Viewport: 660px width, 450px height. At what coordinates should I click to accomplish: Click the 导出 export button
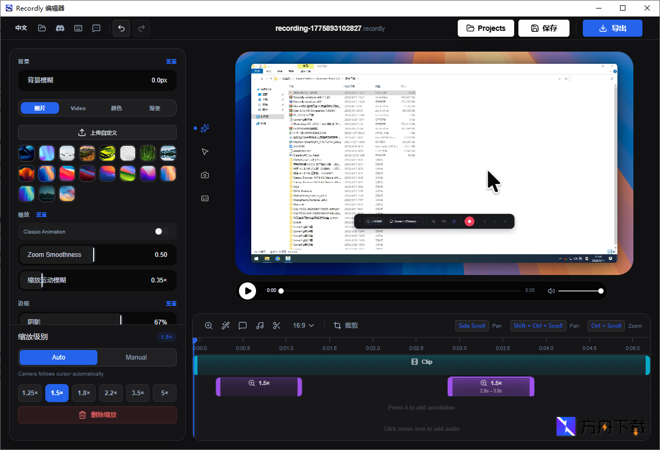[612, 28]
